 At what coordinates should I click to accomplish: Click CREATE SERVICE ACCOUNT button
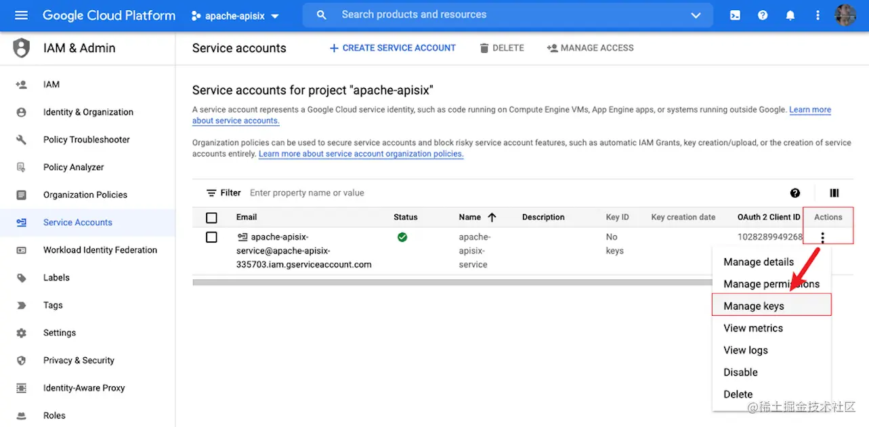click(x=392, y=48)
